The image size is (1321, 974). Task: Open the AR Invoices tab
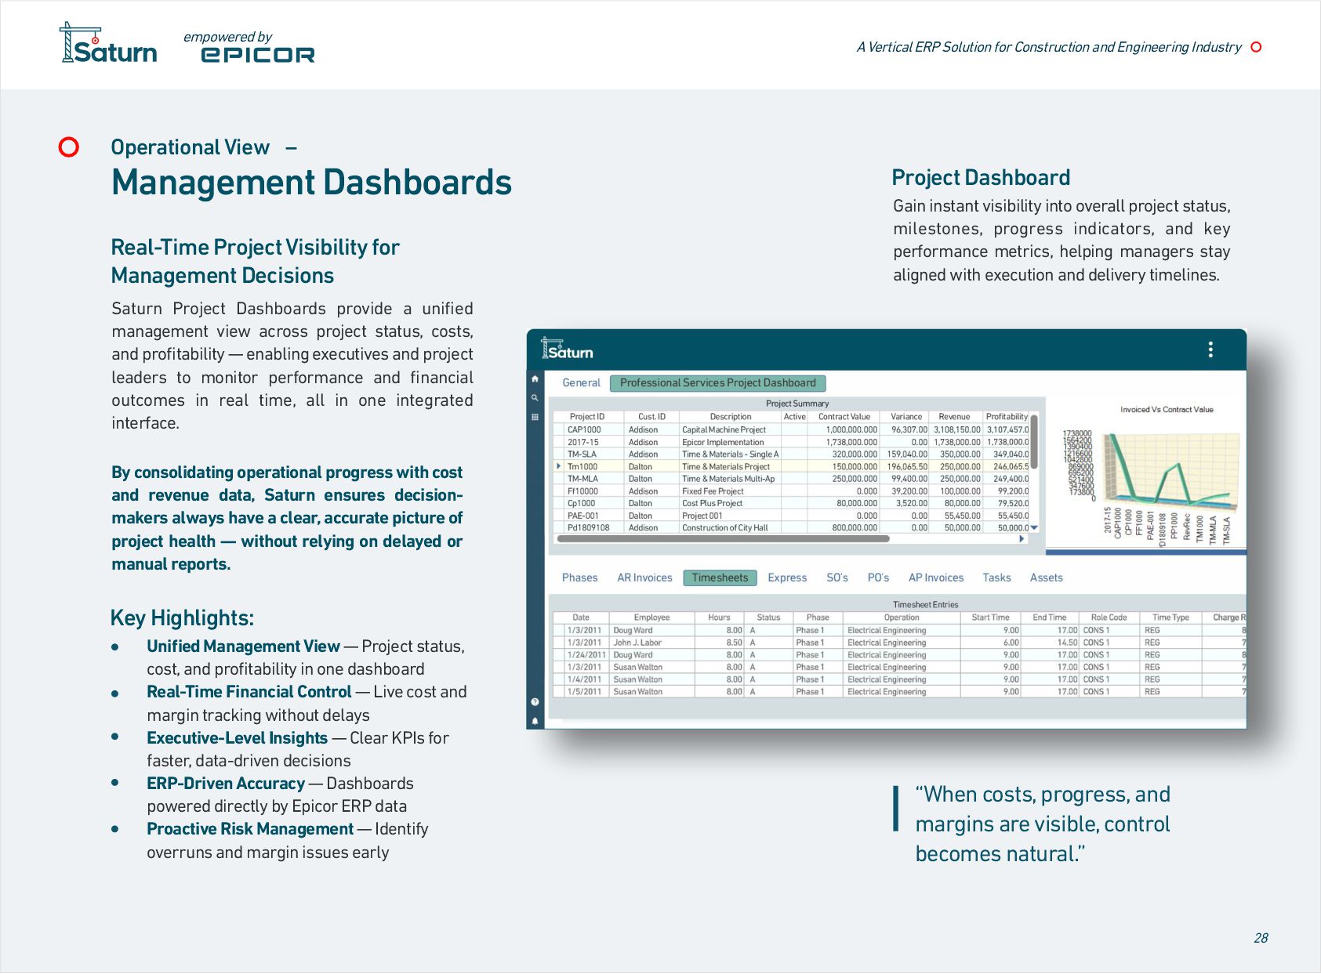[644, 578]
